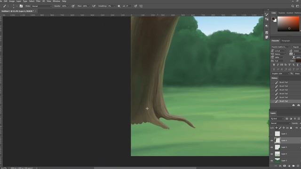Open the font family dropdown
Viewport: 301px width, 169px height.
click(x=280, y=47)
